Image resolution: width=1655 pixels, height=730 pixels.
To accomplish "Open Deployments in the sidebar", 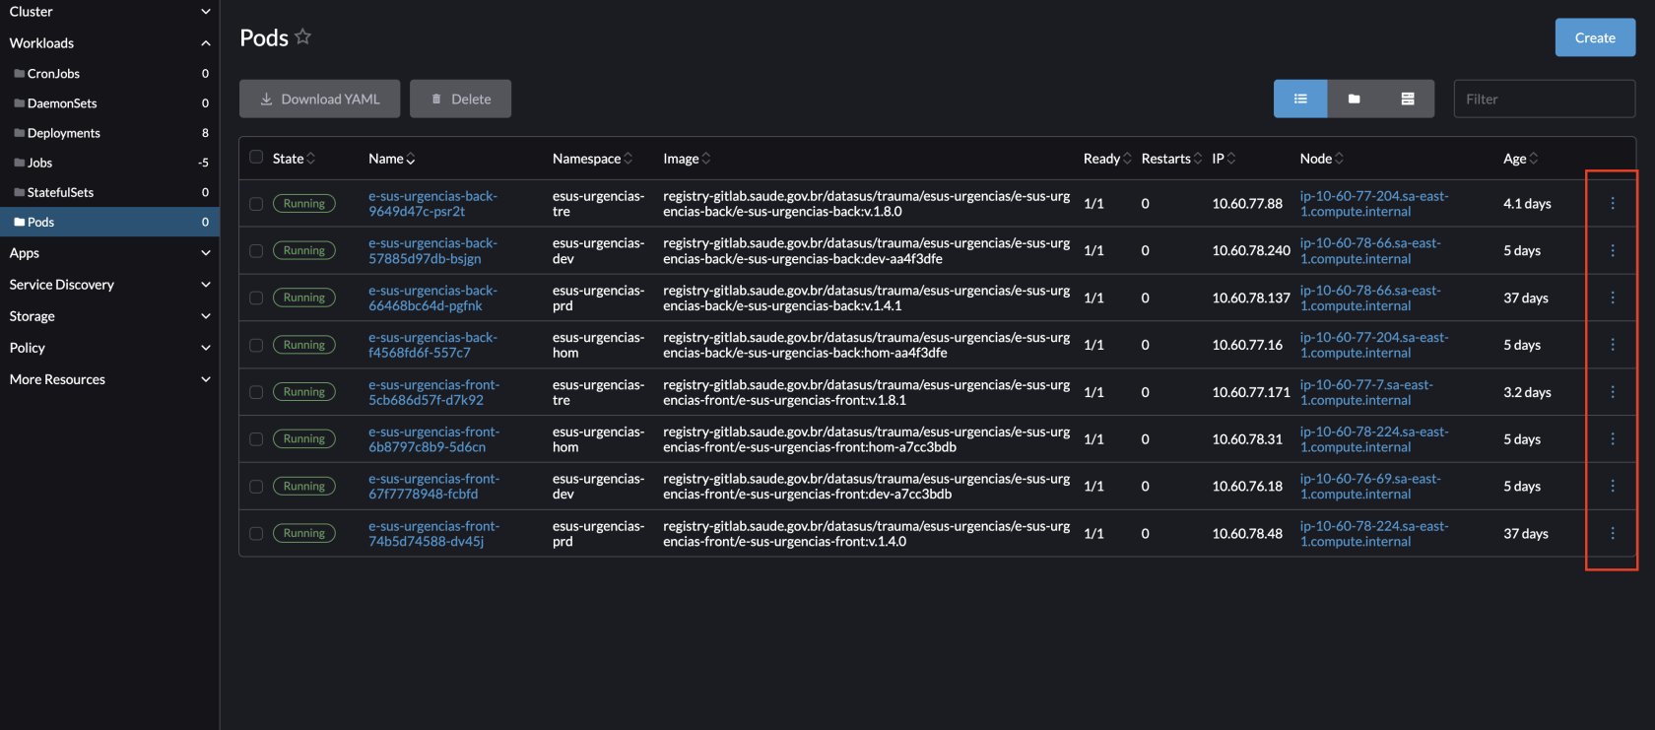I will coord(64,133).
